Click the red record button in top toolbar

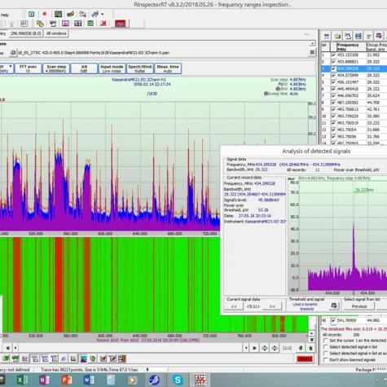coord(45,14)
